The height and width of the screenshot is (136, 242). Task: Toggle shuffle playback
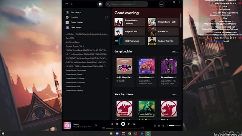click(112, 124)
